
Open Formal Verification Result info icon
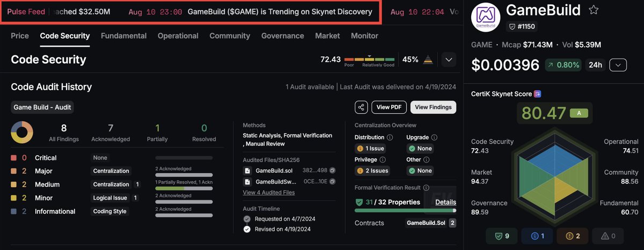pyautogui.click(x=426, y=188)
